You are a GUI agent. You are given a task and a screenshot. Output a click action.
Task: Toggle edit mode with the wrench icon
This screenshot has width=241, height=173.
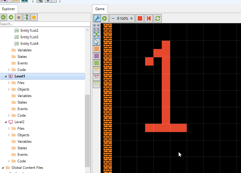pos(97,18)
